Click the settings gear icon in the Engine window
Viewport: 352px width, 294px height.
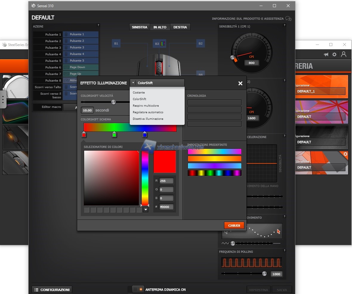pos(334,54)
